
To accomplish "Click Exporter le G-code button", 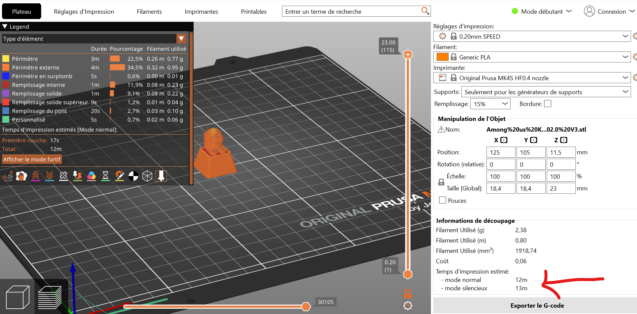I will click(x=537, y=306).
